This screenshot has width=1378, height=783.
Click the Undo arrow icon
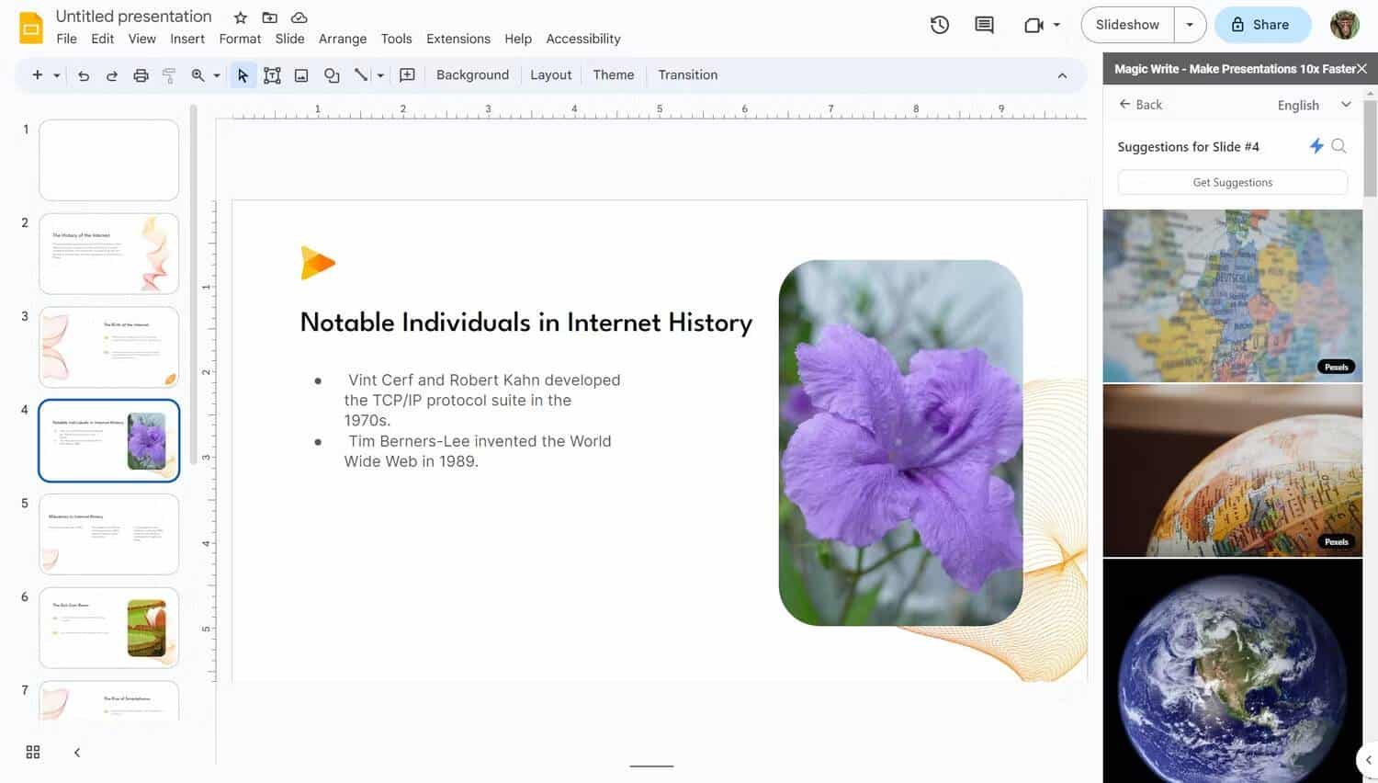(84, 75)
